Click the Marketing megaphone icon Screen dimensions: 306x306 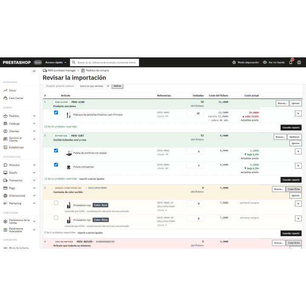(5, 203)
